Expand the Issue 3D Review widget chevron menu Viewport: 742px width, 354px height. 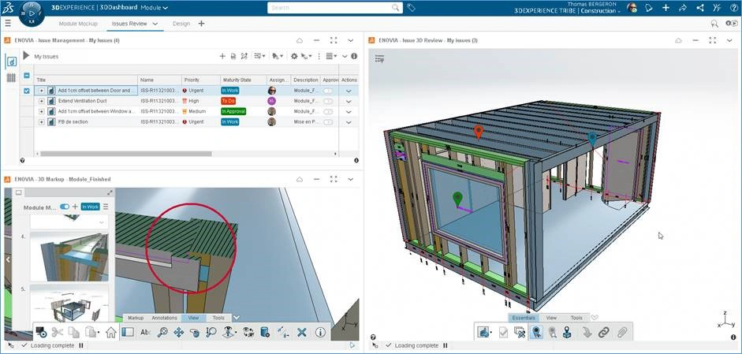(x=729, y=41)
